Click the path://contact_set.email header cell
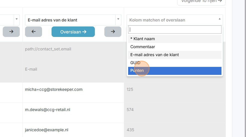 point(48,49)
